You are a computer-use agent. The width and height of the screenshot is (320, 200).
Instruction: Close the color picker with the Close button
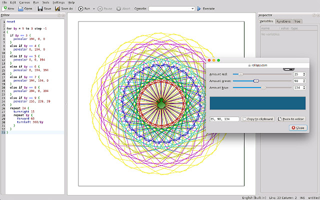click(x=297, y=128)
